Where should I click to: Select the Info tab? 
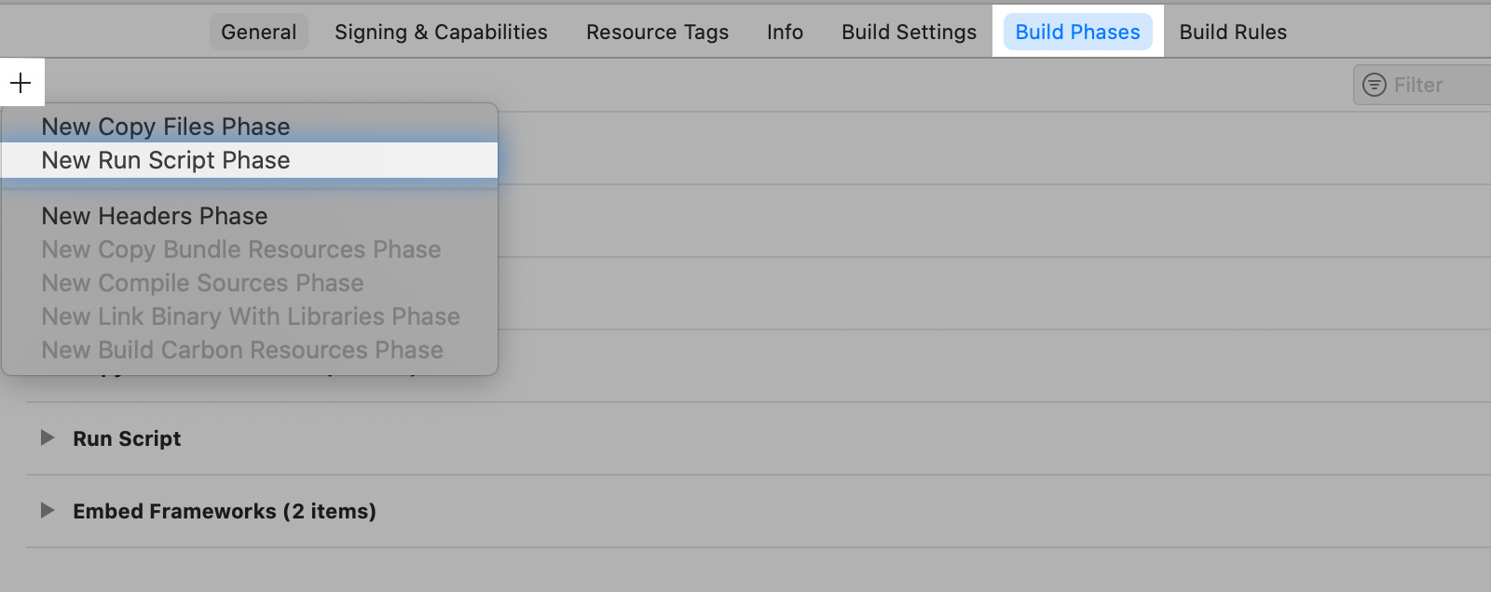[x=785, y=31]
